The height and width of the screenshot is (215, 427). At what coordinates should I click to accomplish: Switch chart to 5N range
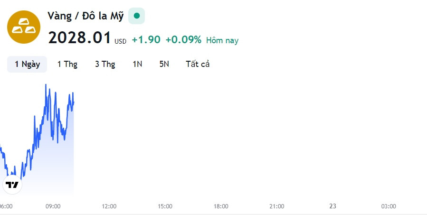(x=164, y=64)
